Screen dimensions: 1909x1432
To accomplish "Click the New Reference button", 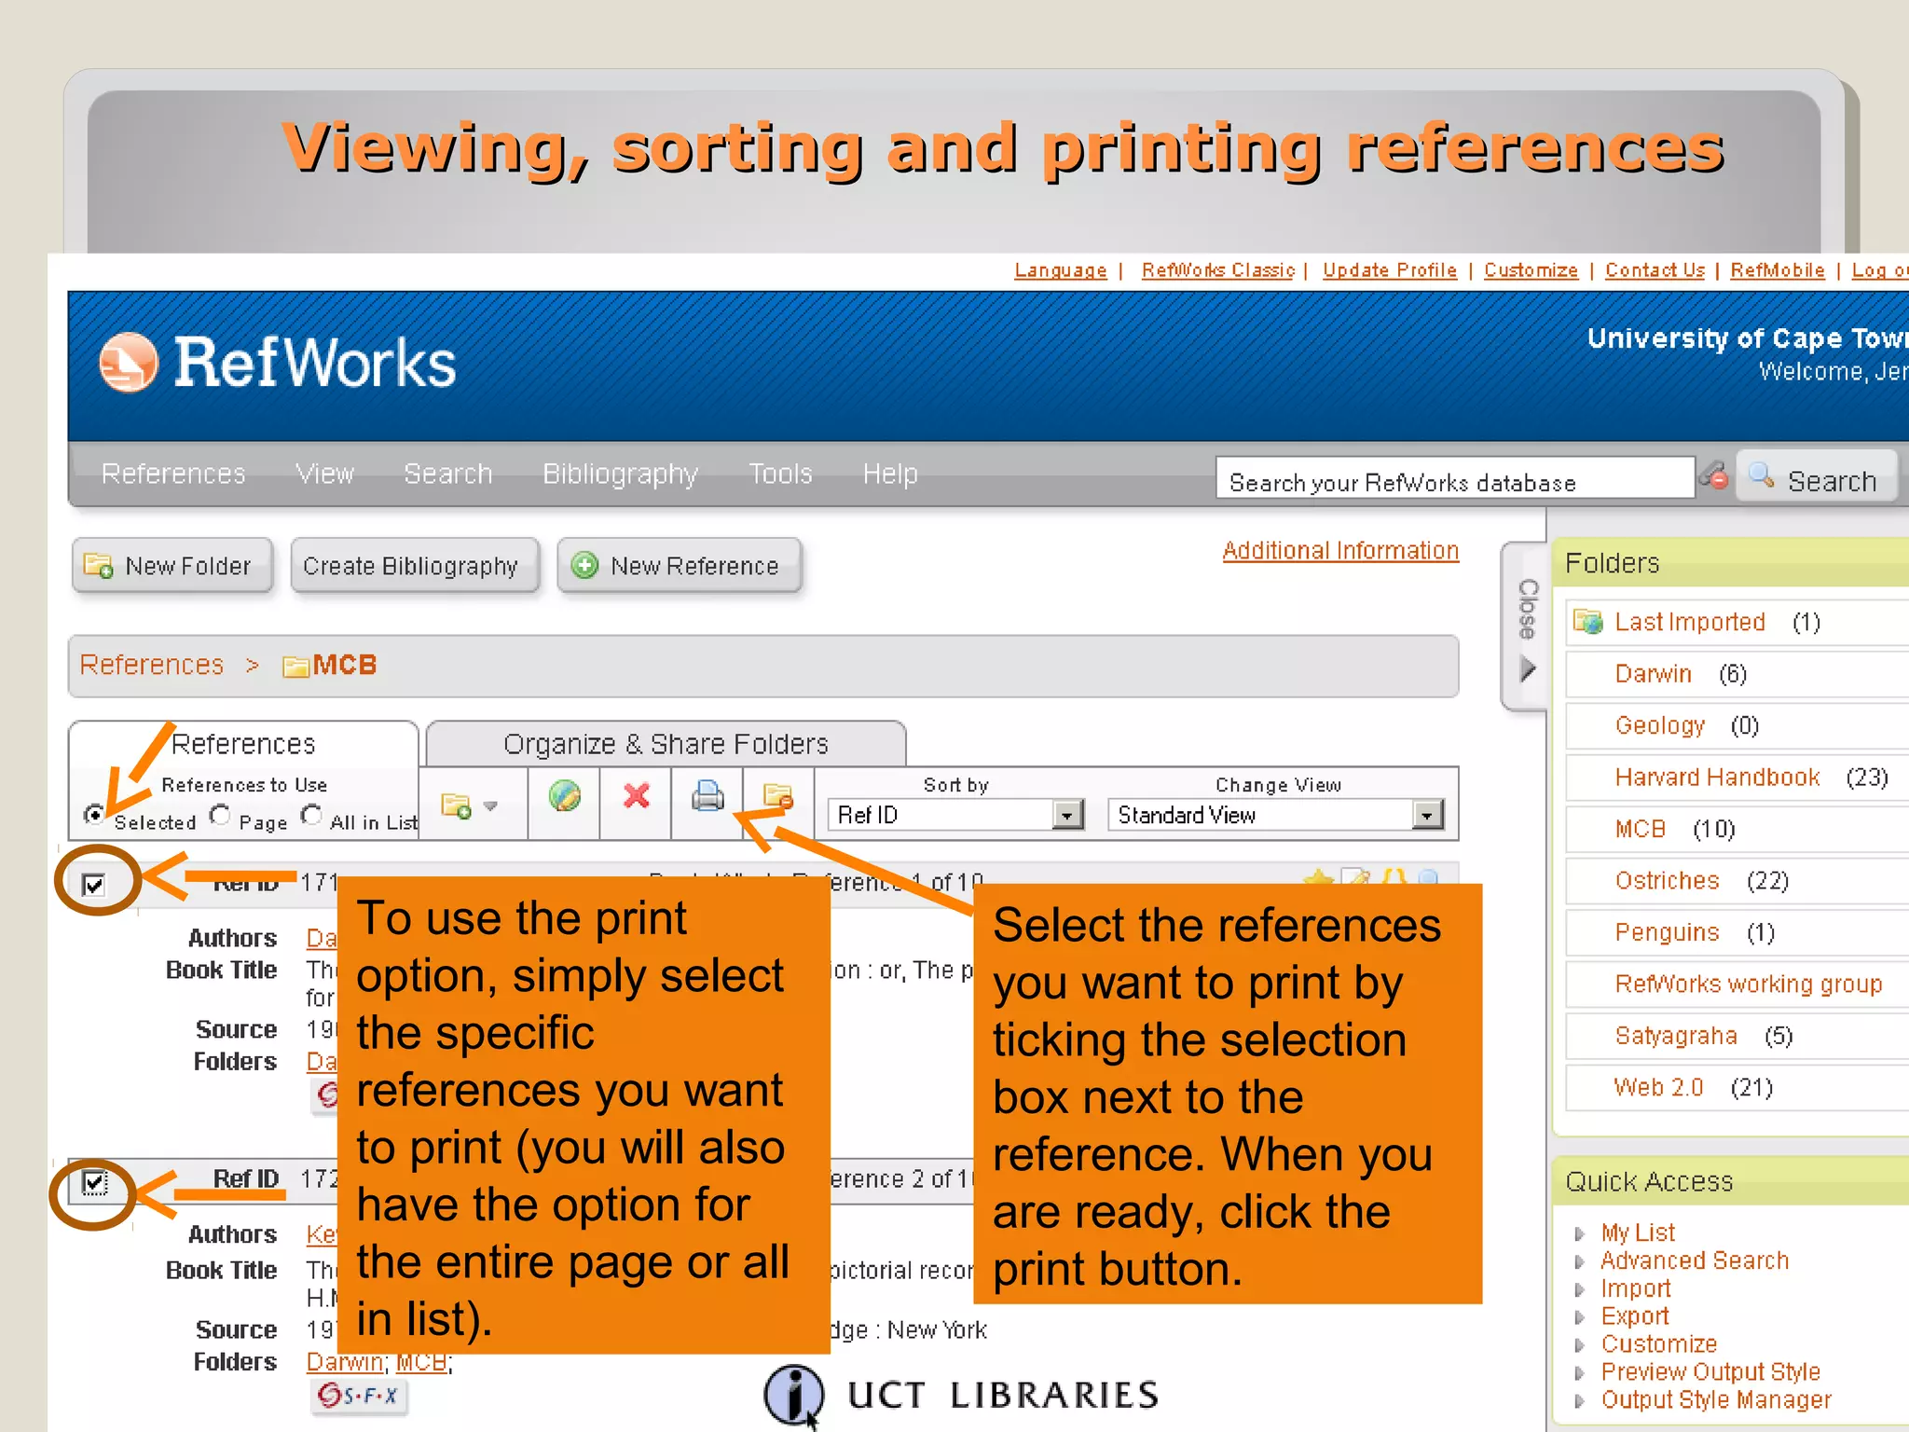I will 680,565.
